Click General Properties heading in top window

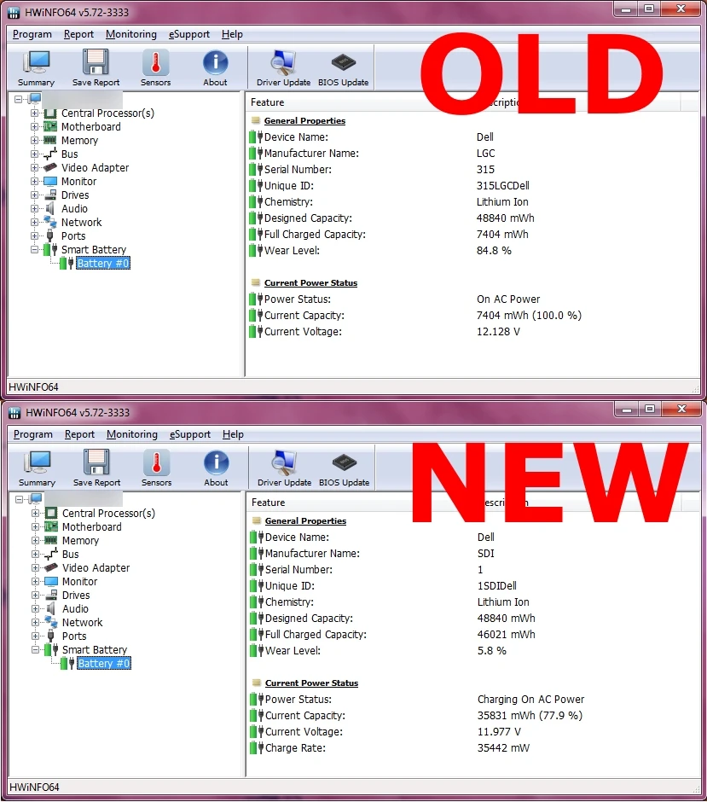point(304,120)
